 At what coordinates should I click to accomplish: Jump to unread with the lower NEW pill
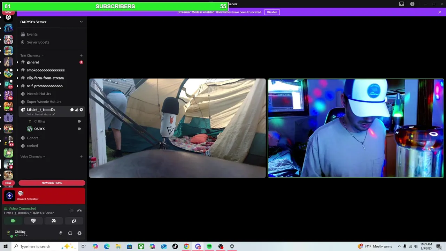click(8, 183)
